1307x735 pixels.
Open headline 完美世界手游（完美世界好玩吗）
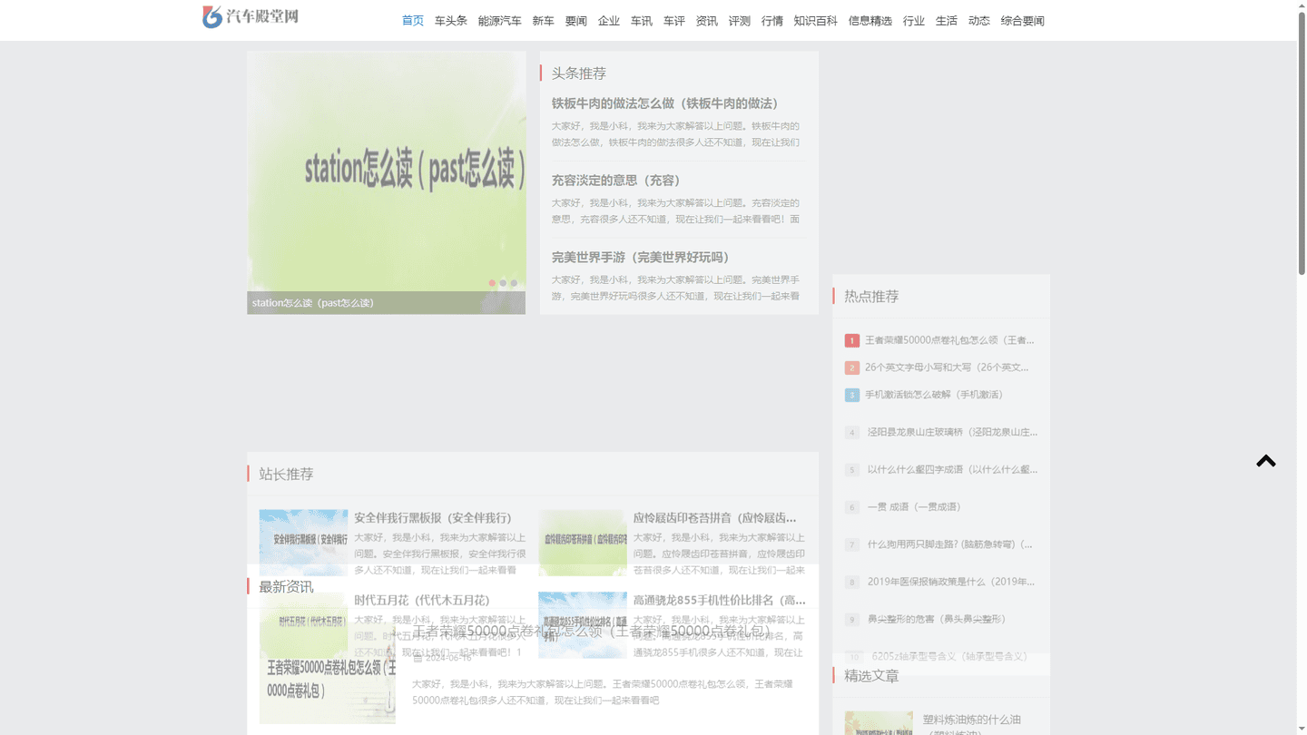pyautogui.click(x=641, y=258)
